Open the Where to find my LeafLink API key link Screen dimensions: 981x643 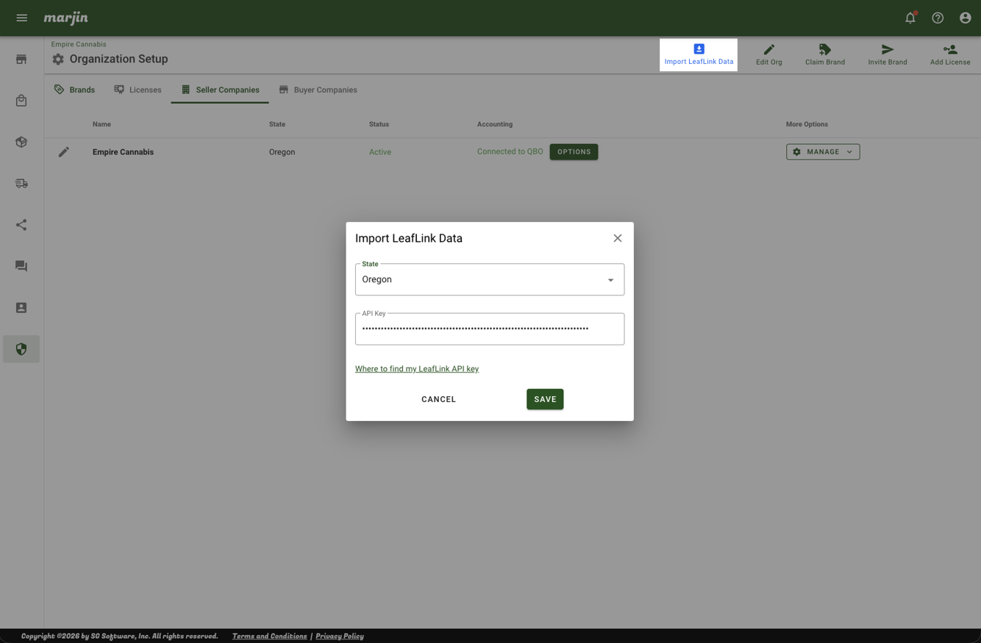tap(417, 369)
